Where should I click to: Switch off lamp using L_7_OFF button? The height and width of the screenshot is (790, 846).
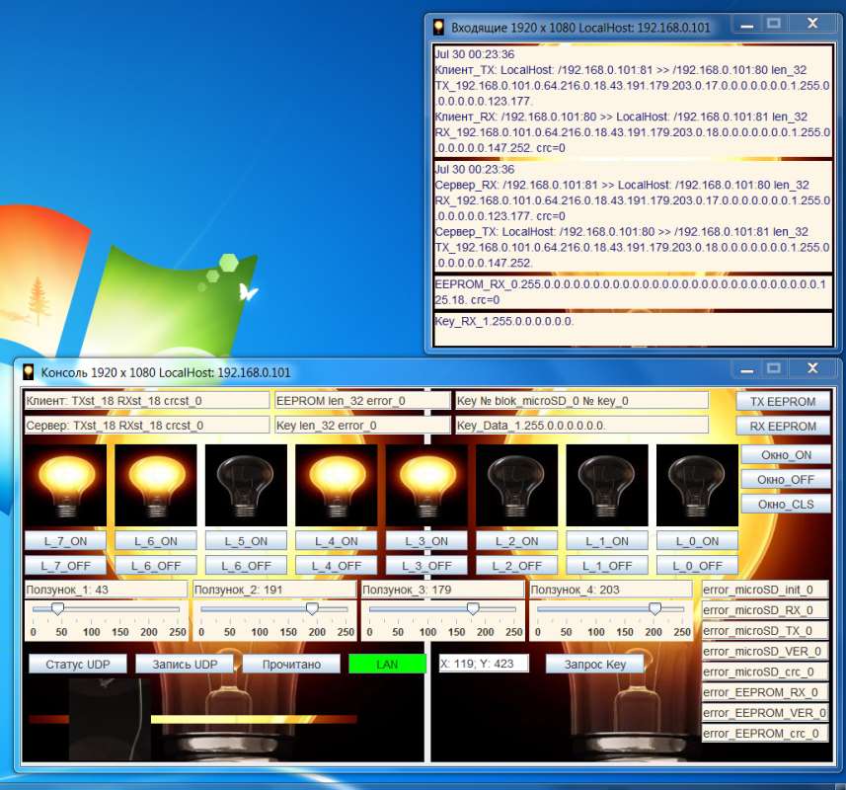pyautogui.click(x=65, y=566)
